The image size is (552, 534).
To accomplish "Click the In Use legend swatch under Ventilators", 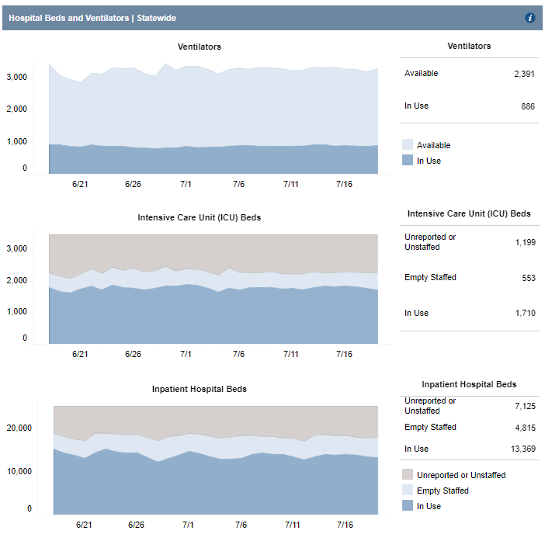I will click(x=408, y=161).
